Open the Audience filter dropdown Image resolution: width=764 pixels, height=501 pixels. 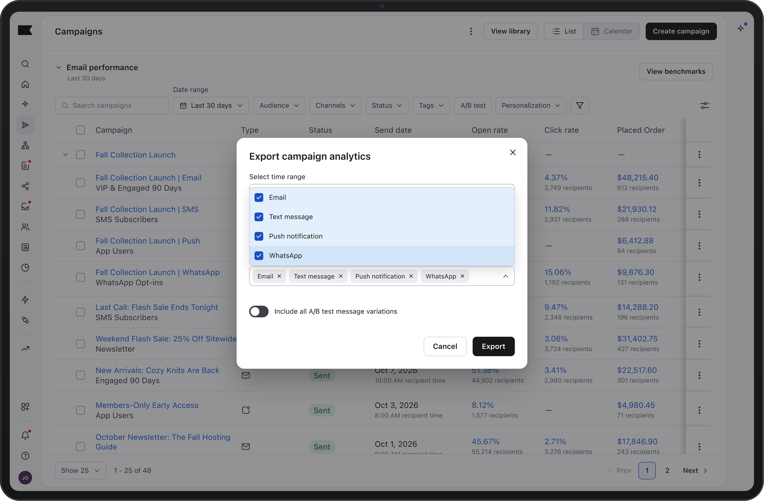pyautogui.click(x=279, y=105)
